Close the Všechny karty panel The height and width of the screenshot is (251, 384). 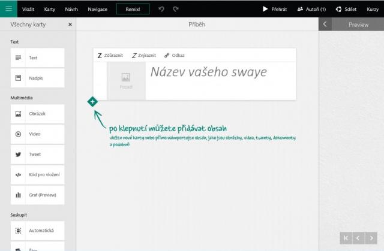[x=70, y=25]
